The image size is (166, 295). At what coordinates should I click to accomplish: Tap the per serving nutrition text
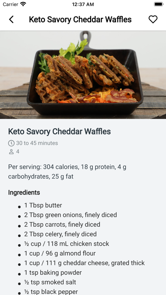[x=67, y=172]
